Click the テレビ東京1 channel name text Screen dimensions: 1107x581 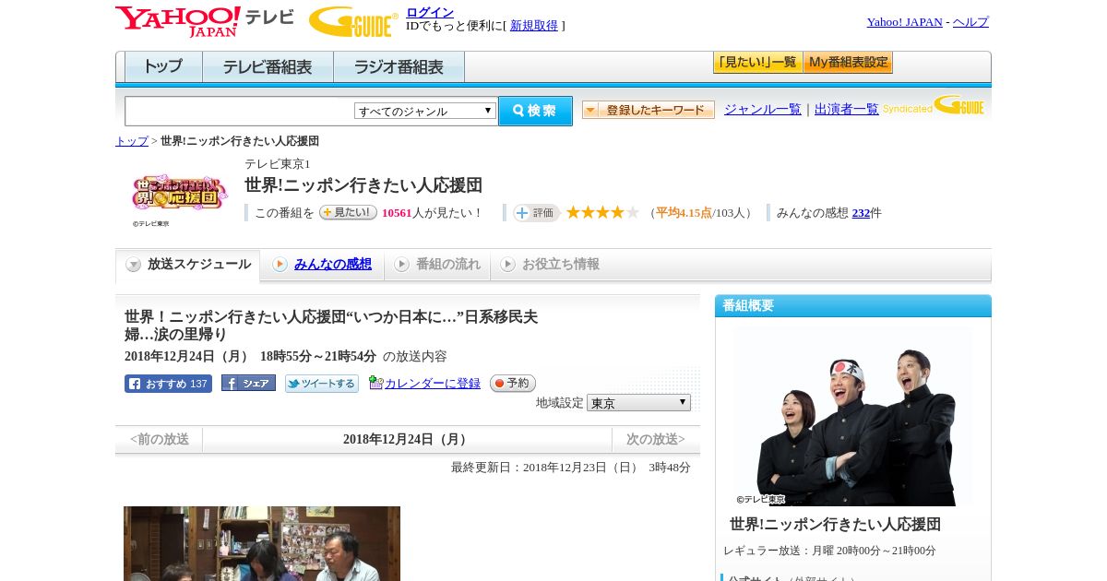278,164
